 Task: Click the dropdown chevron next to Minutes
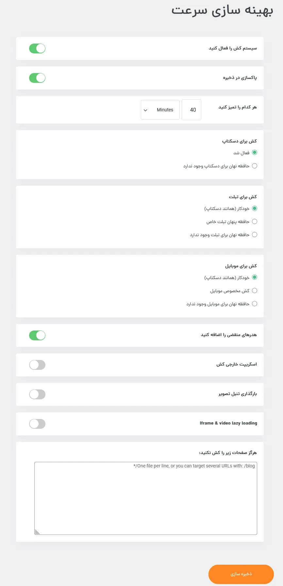tap(145, 110)
